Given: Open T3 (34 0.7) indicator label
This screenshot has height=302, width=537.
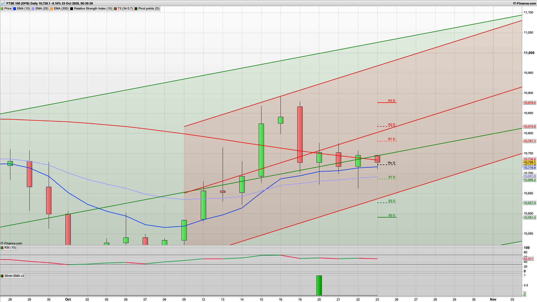Looking at the screenshot, I should (123, 9).
